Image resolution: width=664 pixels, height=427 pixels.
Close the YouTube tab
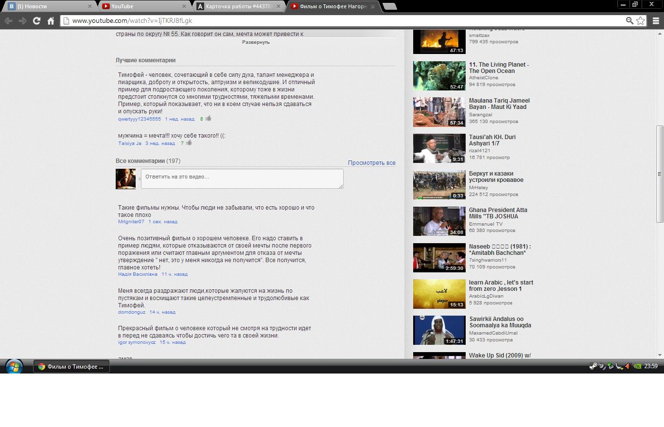[184, 6]
